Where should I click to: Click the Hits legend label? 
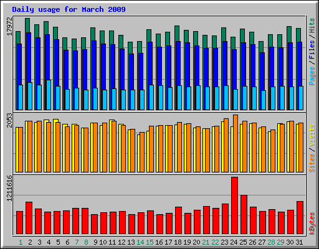click(312, 26)
